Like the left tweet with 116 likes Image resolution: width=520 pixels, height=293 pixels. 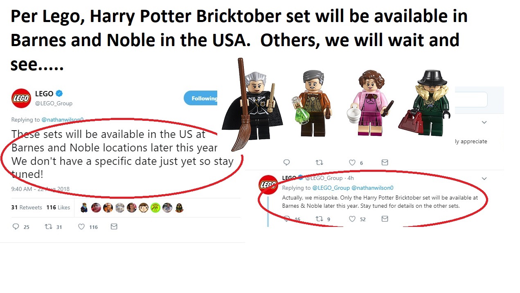[x=81, y=226]
